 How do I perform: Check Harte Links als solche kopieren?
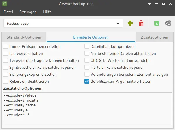coord(87,67)
